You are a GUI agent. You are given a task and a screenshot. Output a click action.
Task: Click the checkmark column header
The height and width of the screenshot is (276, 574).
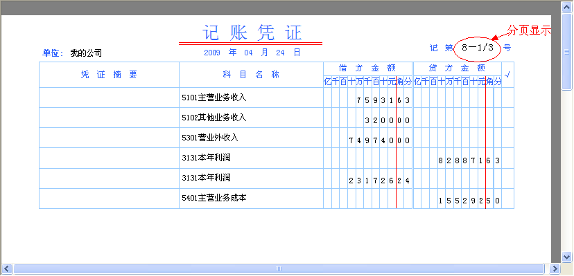click(x=507, y=75)
